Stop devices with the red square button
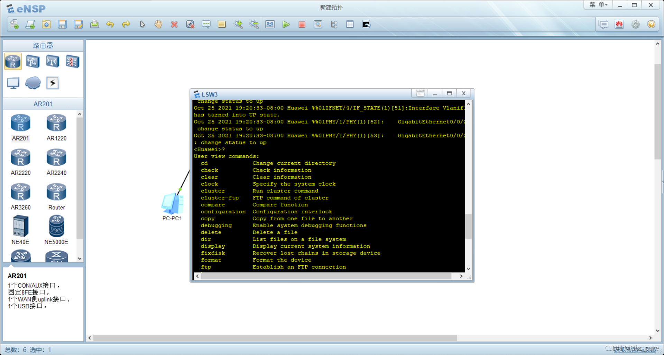Screen dimensions: 664x355 click(302, 25)
